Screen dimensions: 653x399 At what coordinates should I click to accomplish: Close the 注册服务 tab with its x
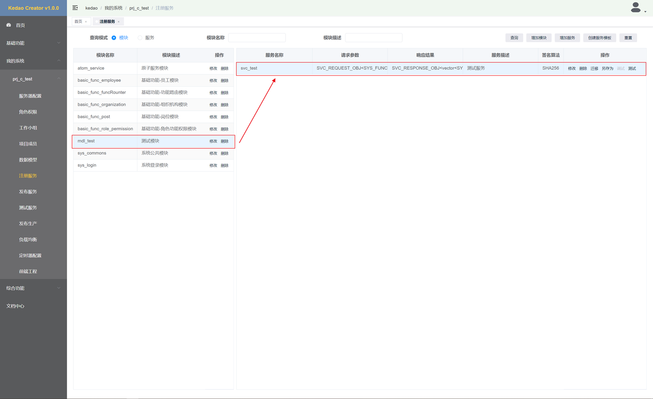(x=119, y=22)
